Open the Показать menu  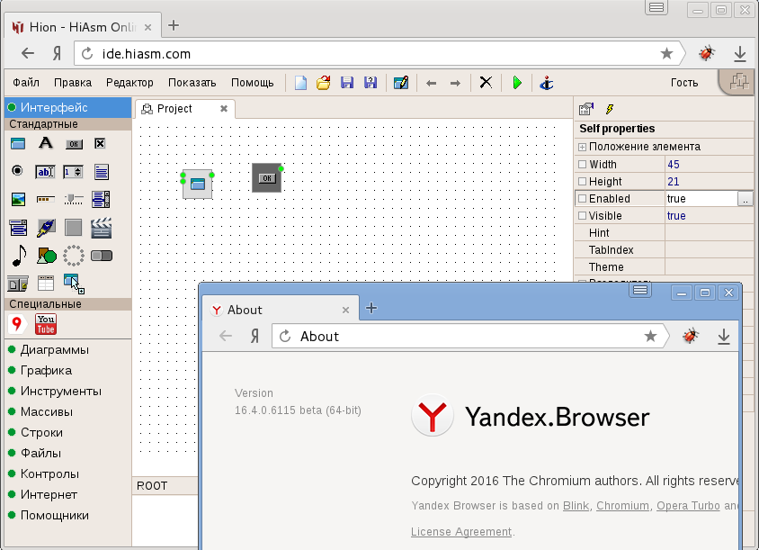tap(192, 83)
